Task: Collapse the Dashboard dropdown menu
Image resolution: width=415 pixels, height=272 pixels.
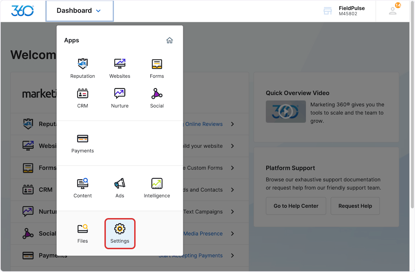Action: coord(79,11)
